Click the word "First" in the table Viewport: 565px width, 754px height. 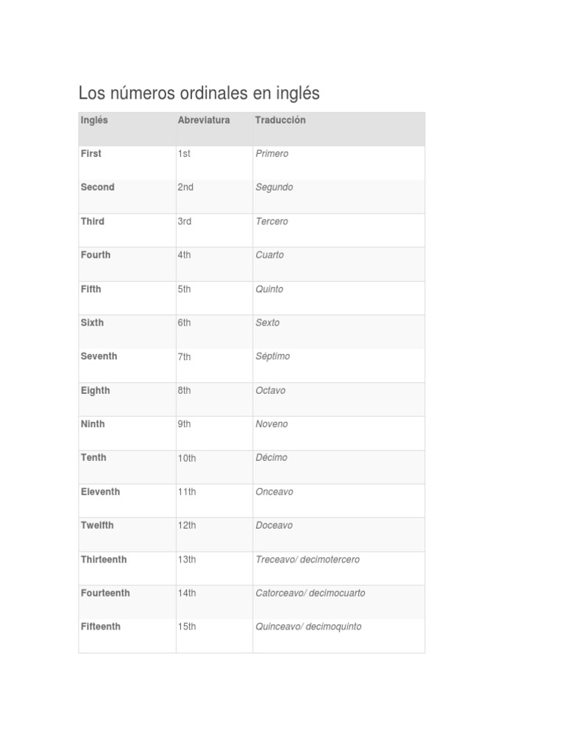pos(91,154)
